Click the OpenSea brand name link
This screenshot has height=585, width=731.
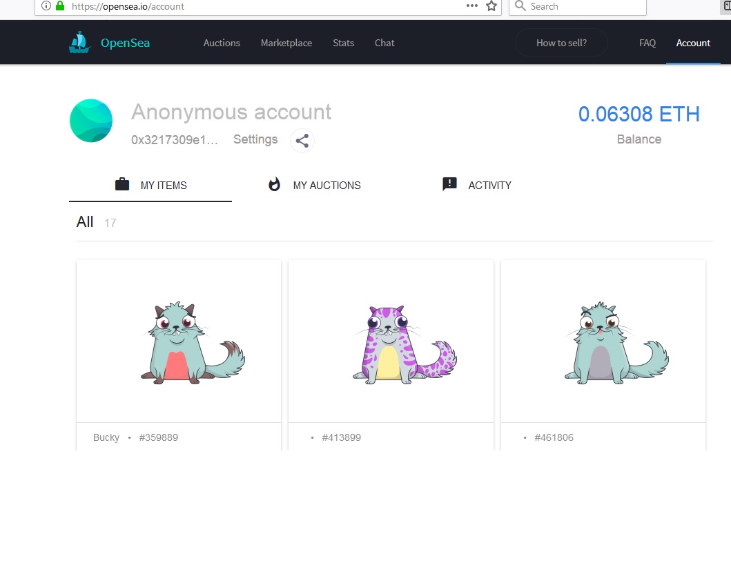coord(126,43)
